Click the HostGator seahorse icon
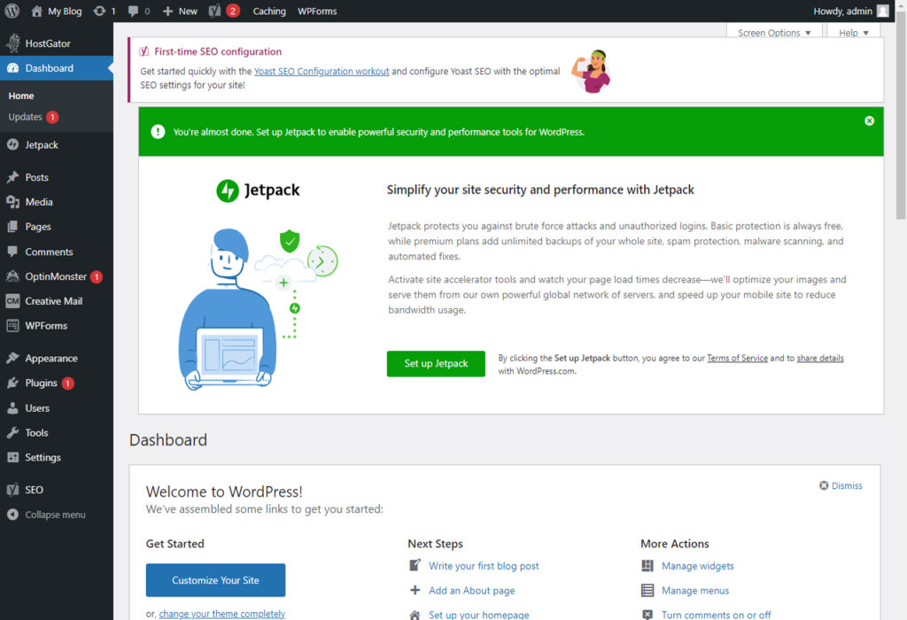 pyautogui.click(x=12, y=43)
